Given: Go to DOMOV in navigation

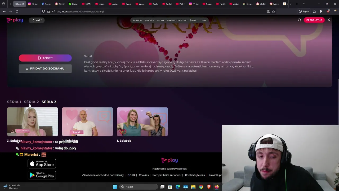Looking at the screenshot, I should (137, 20).
